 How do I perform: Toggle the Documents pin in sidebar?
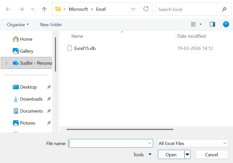click(49, 111)
